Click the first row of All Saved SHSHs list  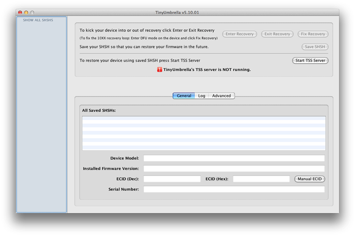(204, 119)
